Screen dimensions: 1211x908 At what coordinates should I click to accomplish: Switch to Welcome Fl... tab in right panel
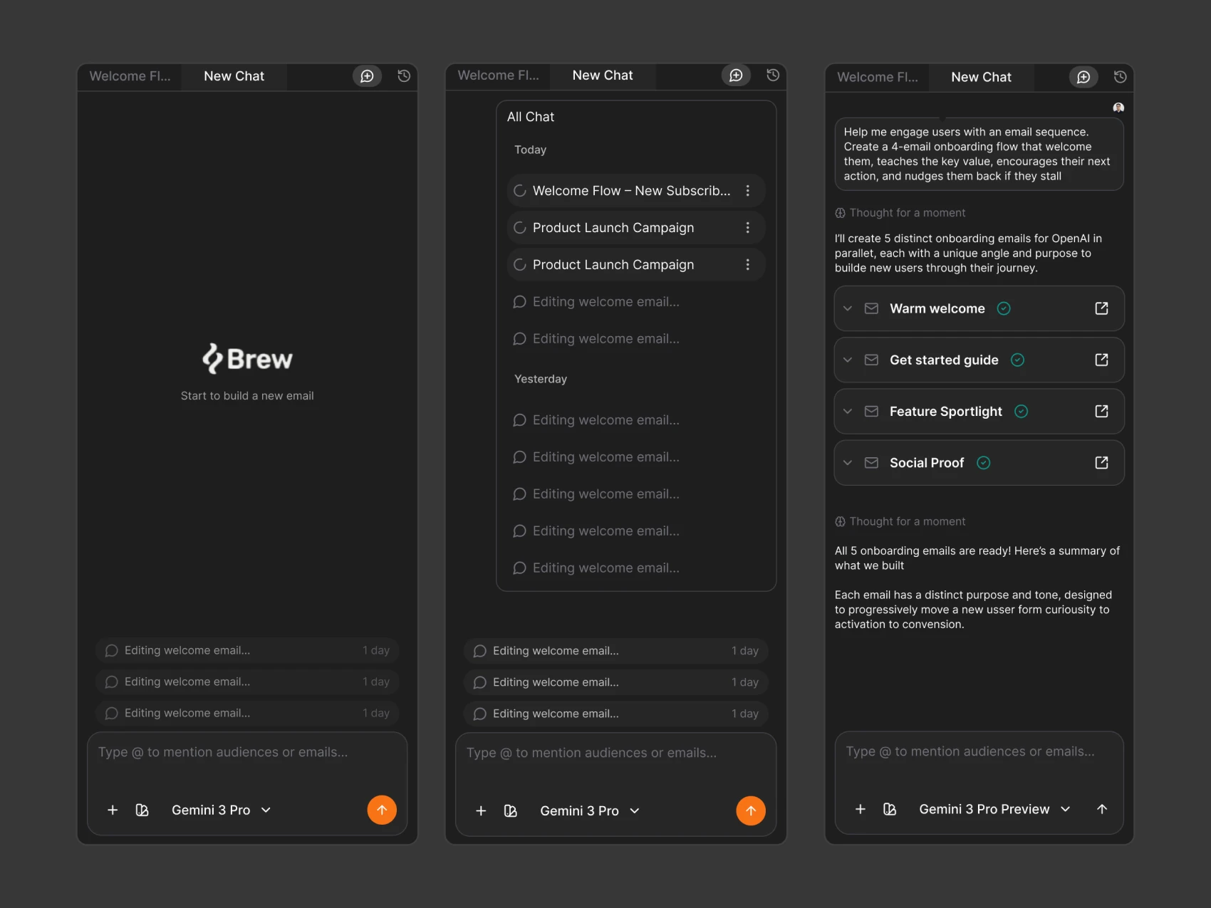click(878, 77)
